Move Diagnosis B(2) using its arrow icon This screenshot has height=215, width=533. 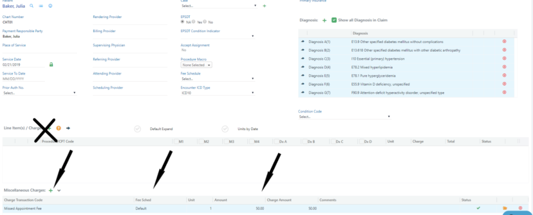[x=303, y=50]
